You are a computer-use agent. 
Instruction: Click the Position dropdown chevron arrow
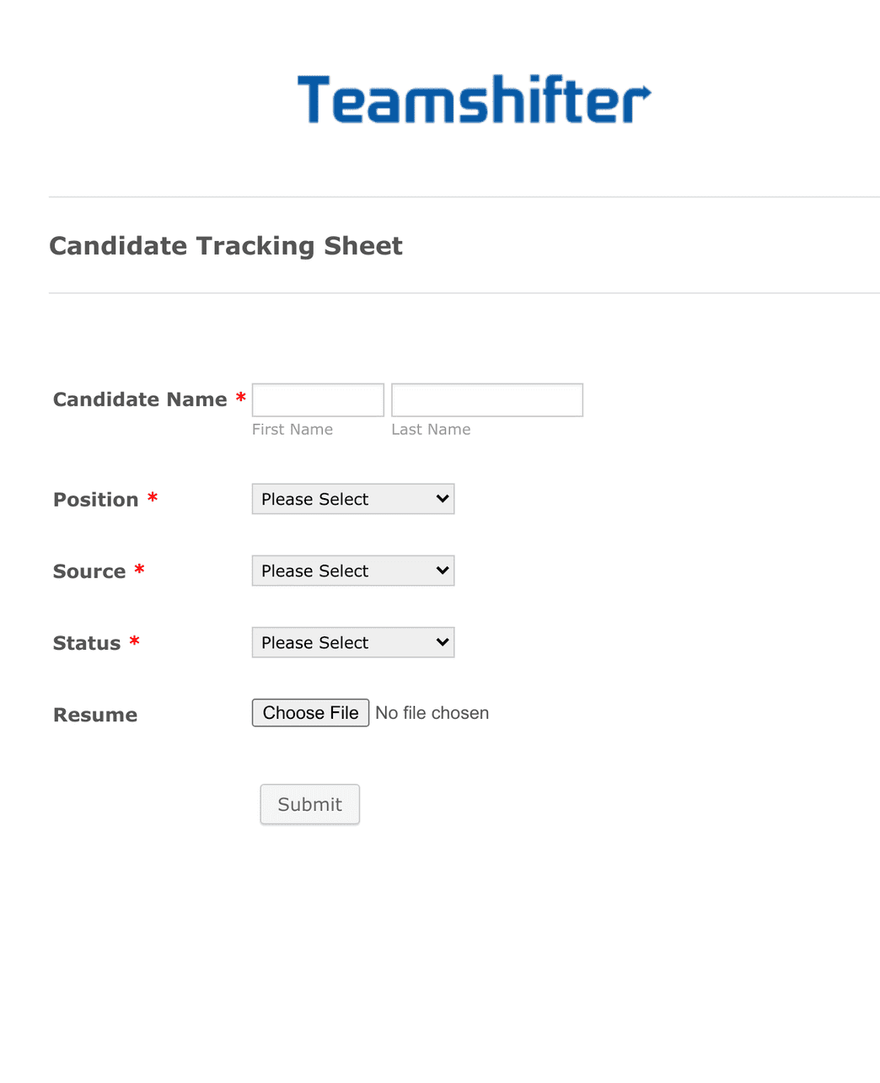442,499
